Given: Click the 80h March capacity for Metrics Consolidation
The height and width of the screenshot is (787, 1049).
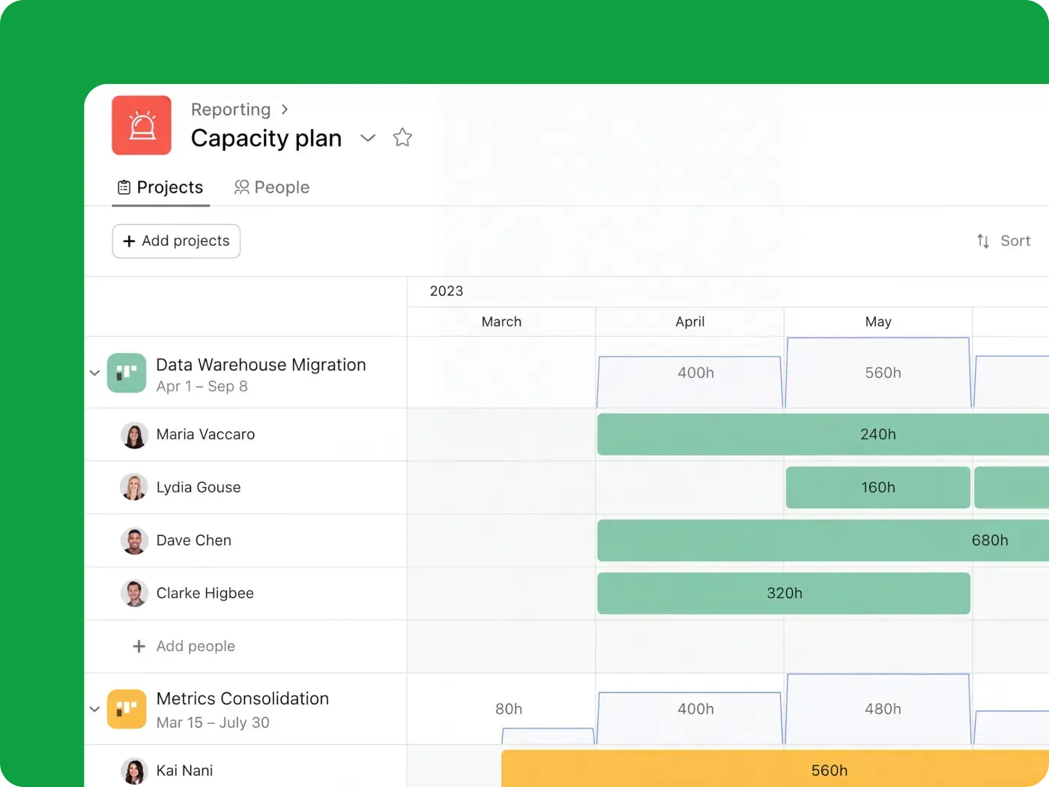Looking at the screenshot, I should [x=509, y=709].
